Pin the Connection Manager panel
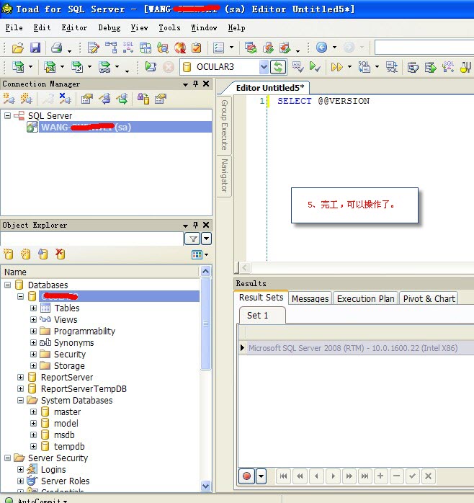This screenshot has width=474, height=503. point(195,84)
